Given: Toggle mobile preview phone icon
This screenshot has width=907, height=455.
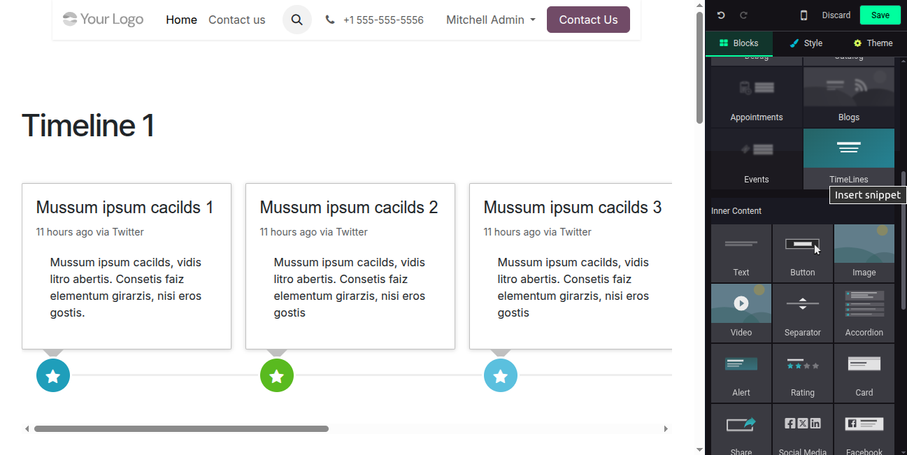Looking at the screenshot, I should (804, 15).
